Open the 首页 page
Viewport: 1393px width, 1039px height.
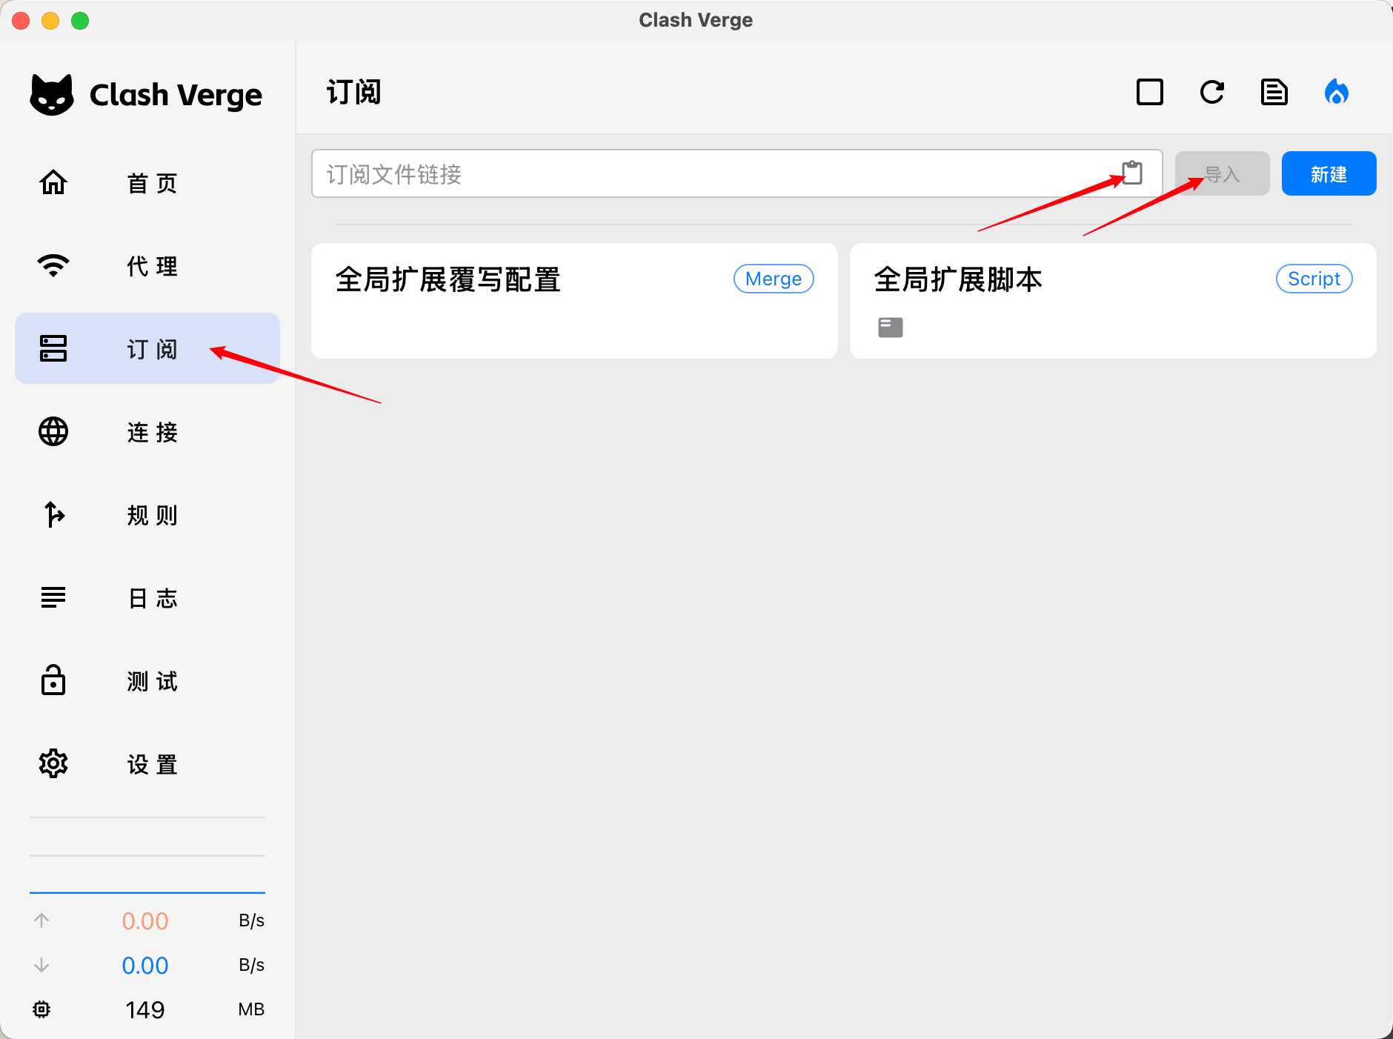[x=147, y=182]
